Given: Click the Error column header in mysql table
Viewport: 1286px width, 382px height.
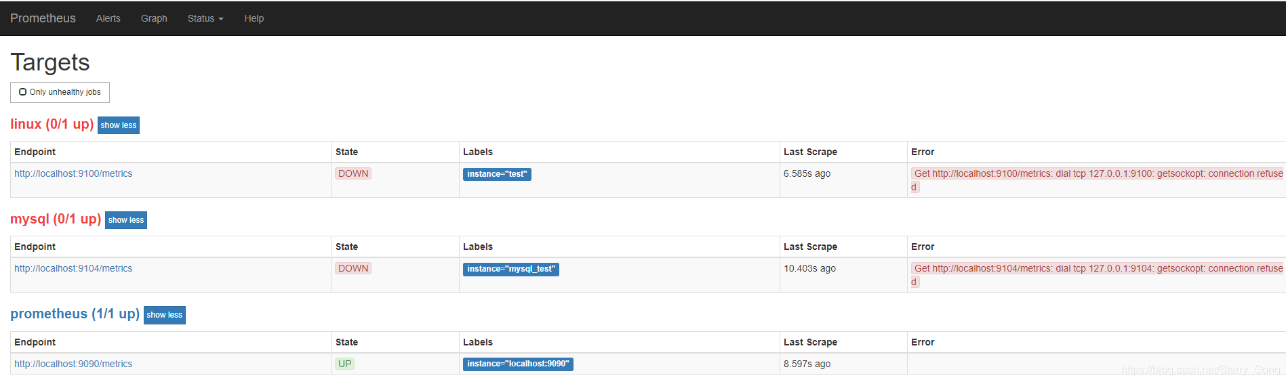Looking at the screenshot, I should (923, 247).
